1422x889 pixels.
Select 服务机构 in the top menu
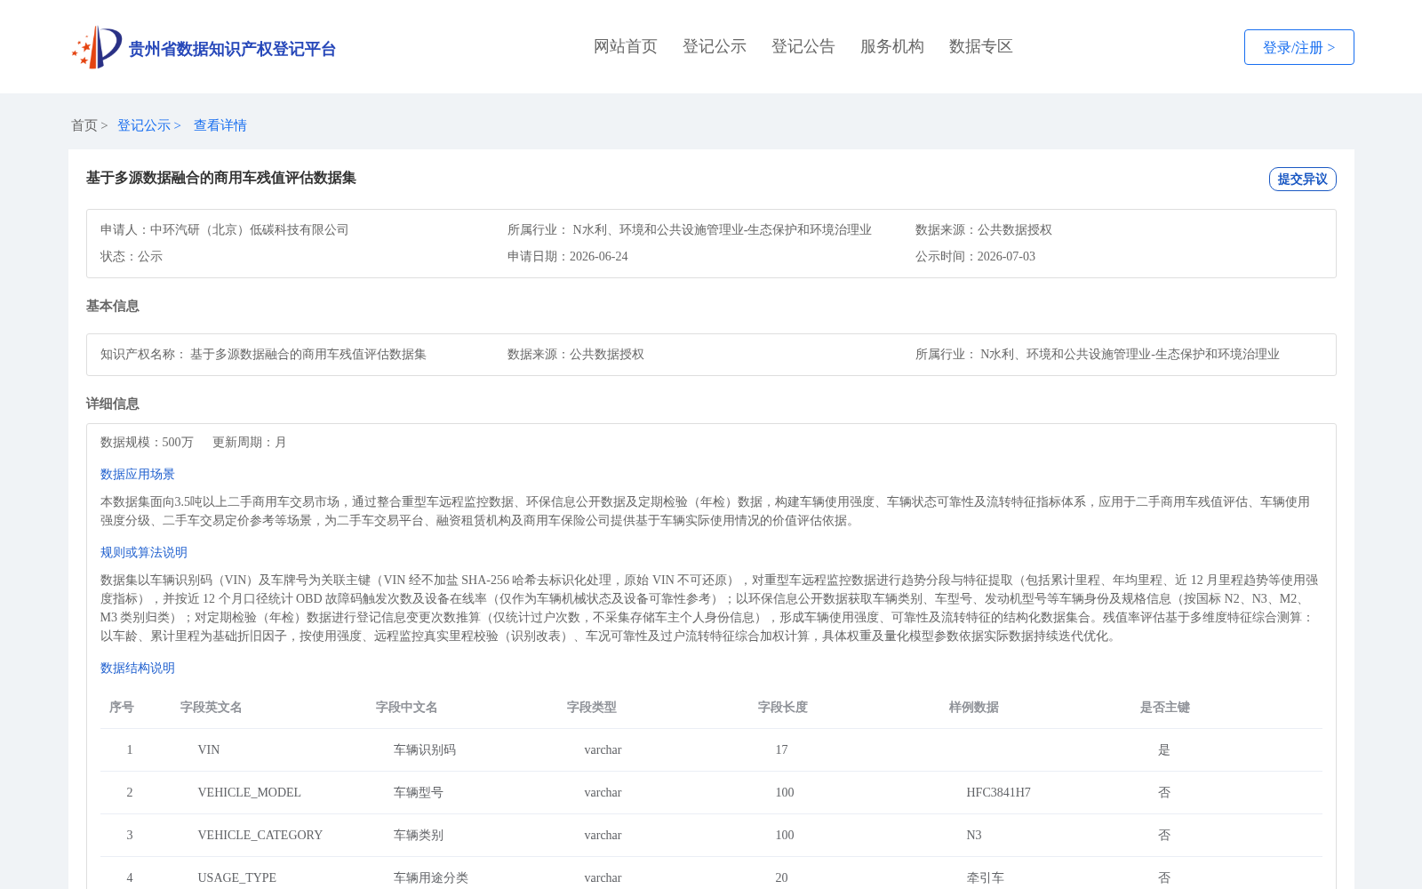[892, 46]
